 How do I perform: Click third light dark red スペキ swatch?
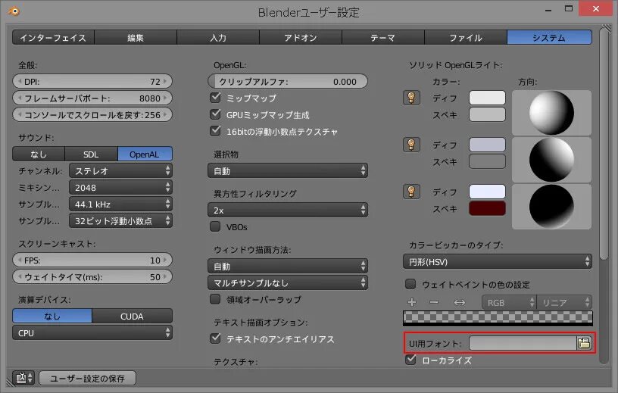(x=487, y=208)
